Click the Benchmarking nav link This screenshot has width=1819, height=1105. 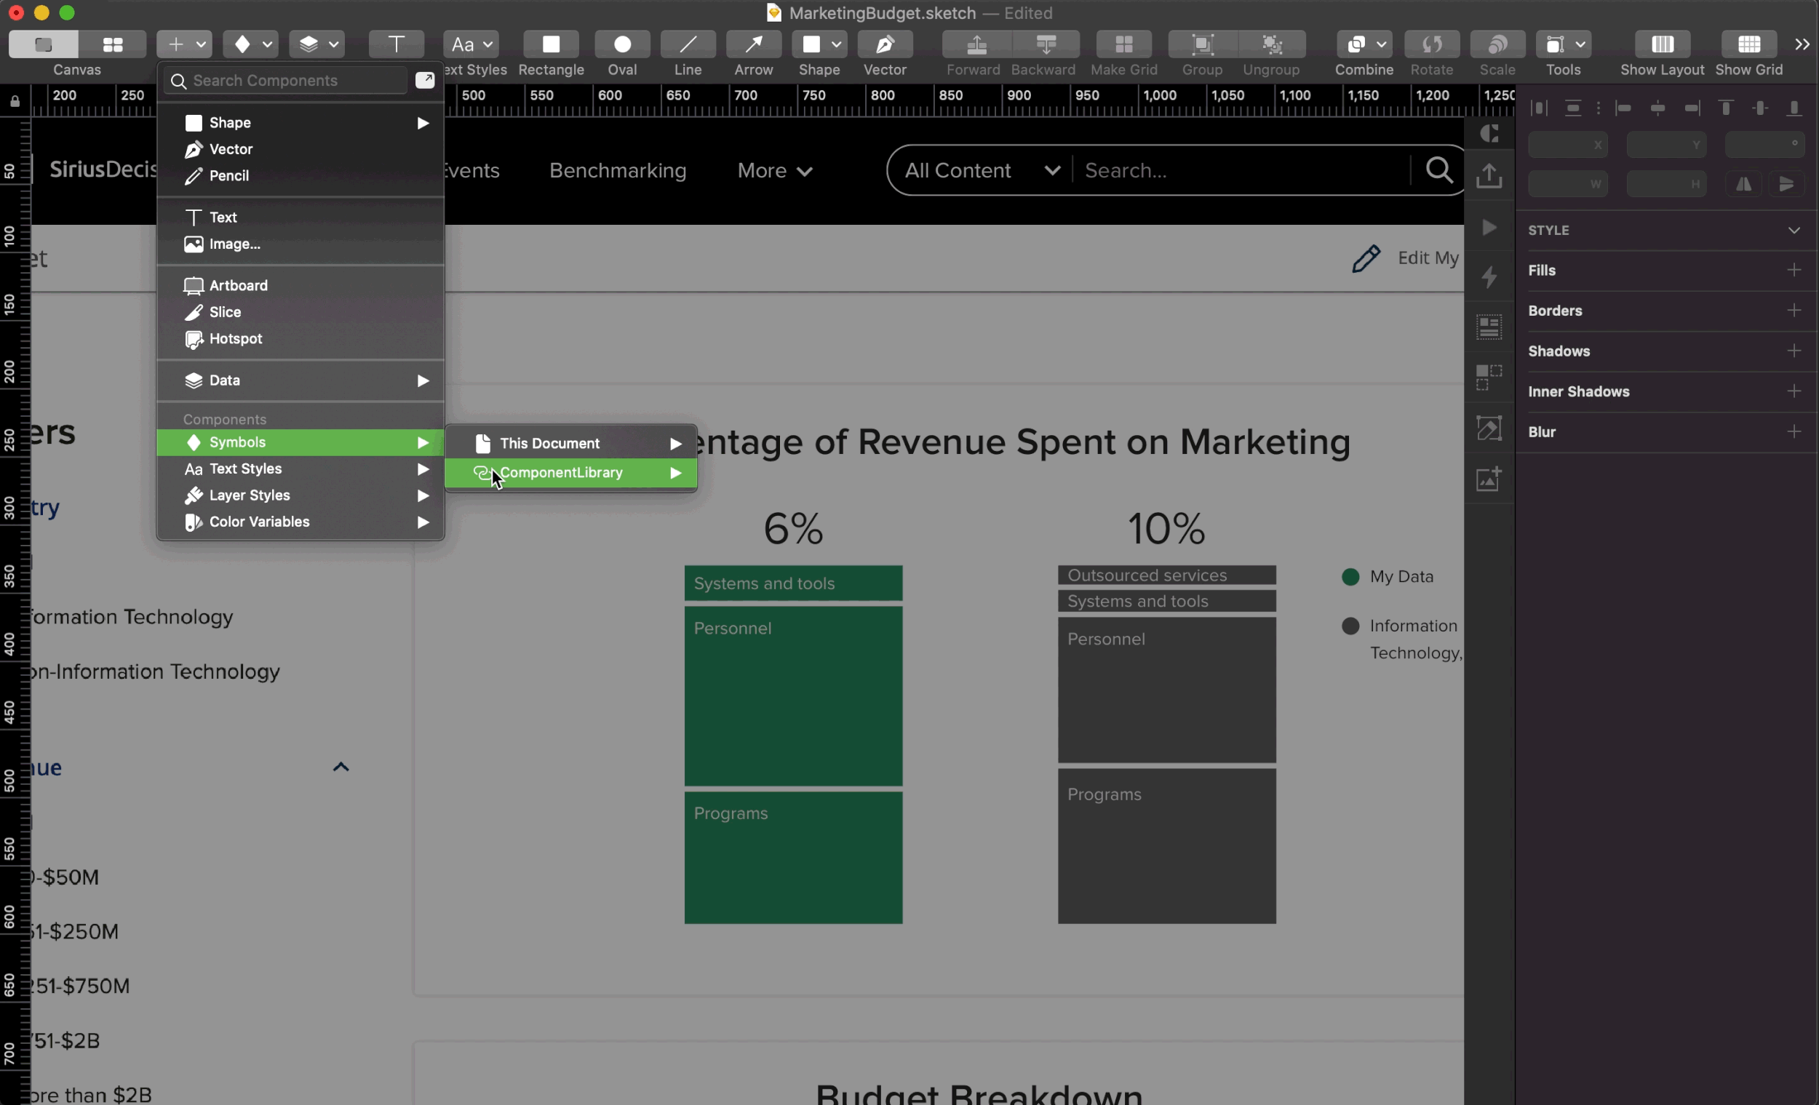coord(617,170)
